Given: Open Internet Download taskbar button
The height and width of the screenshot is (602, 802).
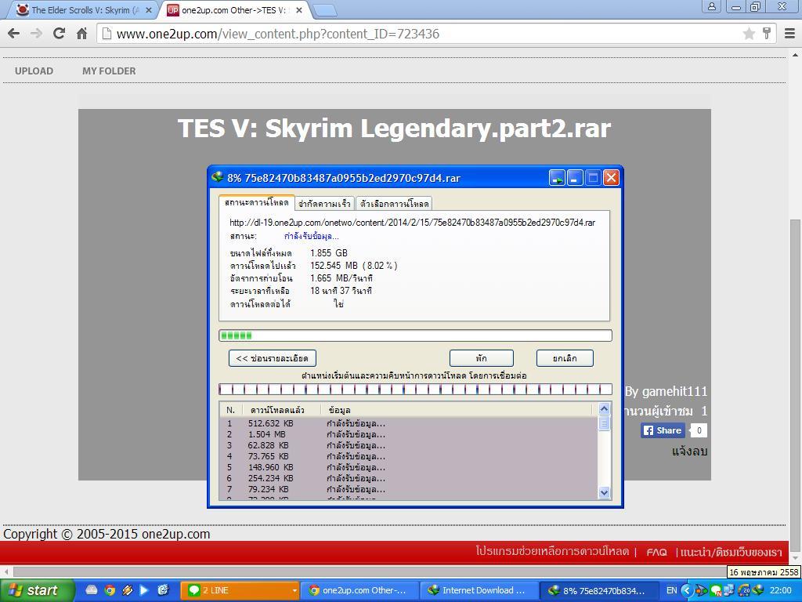Looking at the screenshot, I should [x=479, y=590].
